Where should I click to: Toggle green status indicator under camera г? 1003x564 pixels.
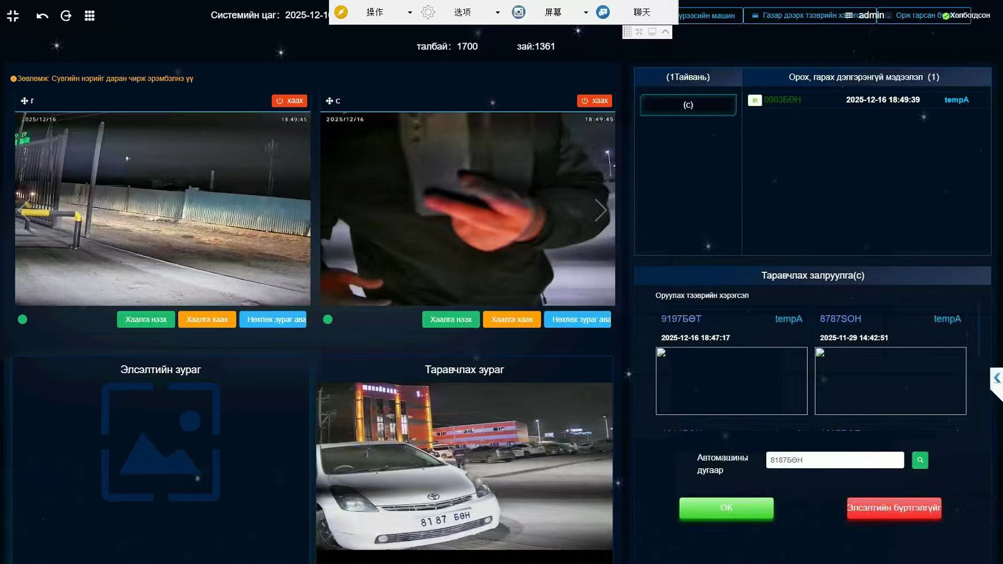click(22, 320)
